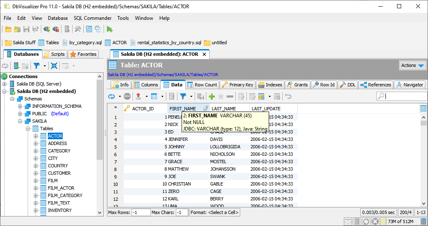Click the Save As icon in the main toolbar
Screen dimensions: 428x226
click(35, 29)
